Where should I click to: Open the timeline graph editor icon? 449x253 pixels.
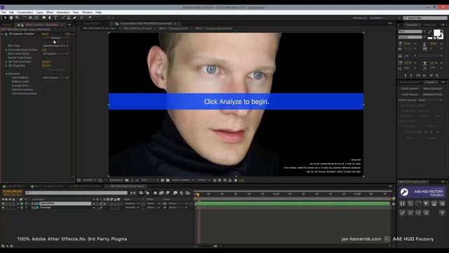coord(187,193)
